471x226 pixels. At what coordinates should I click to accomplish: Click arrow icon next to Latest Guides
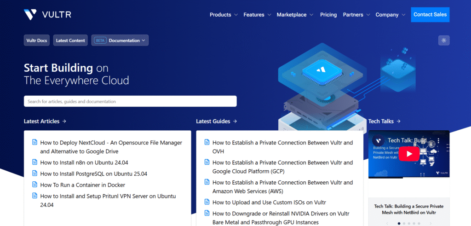tap(235, 122)
